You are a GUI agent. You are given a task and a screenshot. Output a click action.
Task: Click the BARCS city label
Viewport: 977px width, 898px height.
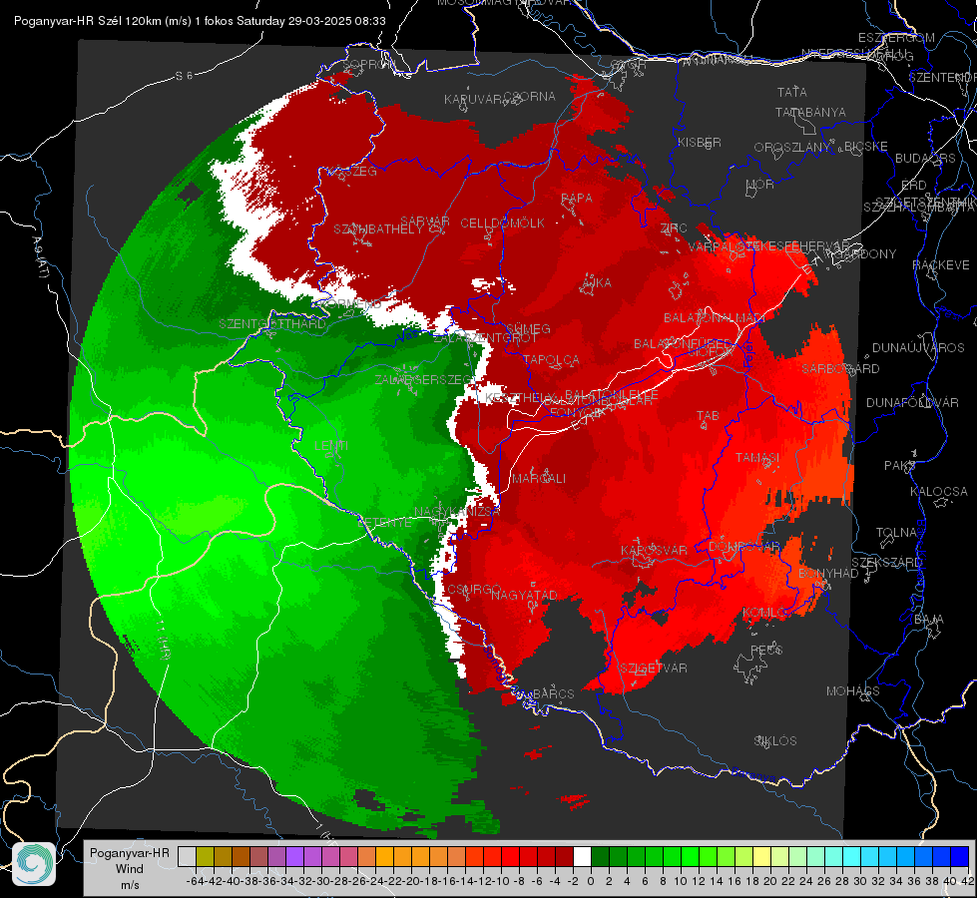coord(553,693)
